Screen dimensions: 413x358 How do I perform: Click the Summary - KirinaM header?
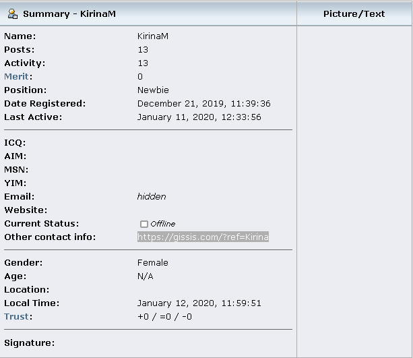pyautogui.click(x=69, y=13)
